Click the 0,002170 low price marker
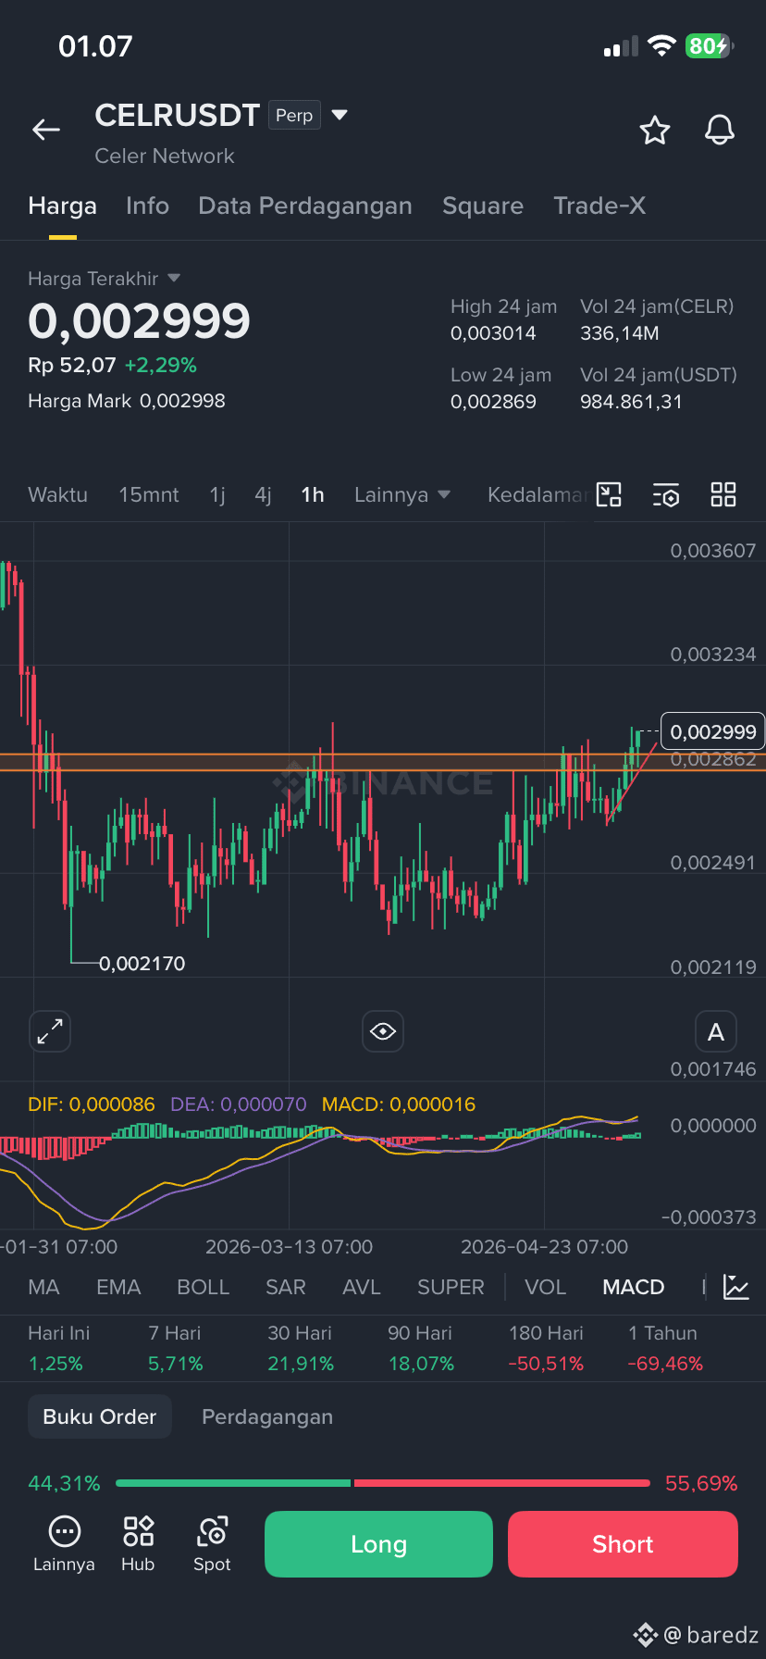Image resolution: width=766 pixels, height=1659 pixels. pos(142,964)
